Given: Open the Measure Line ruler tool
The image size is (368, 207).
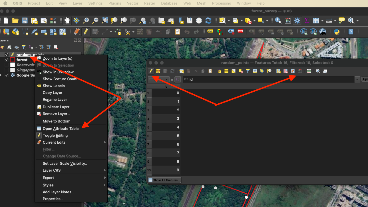Looking at the screenshot, I should click(329, 21).
